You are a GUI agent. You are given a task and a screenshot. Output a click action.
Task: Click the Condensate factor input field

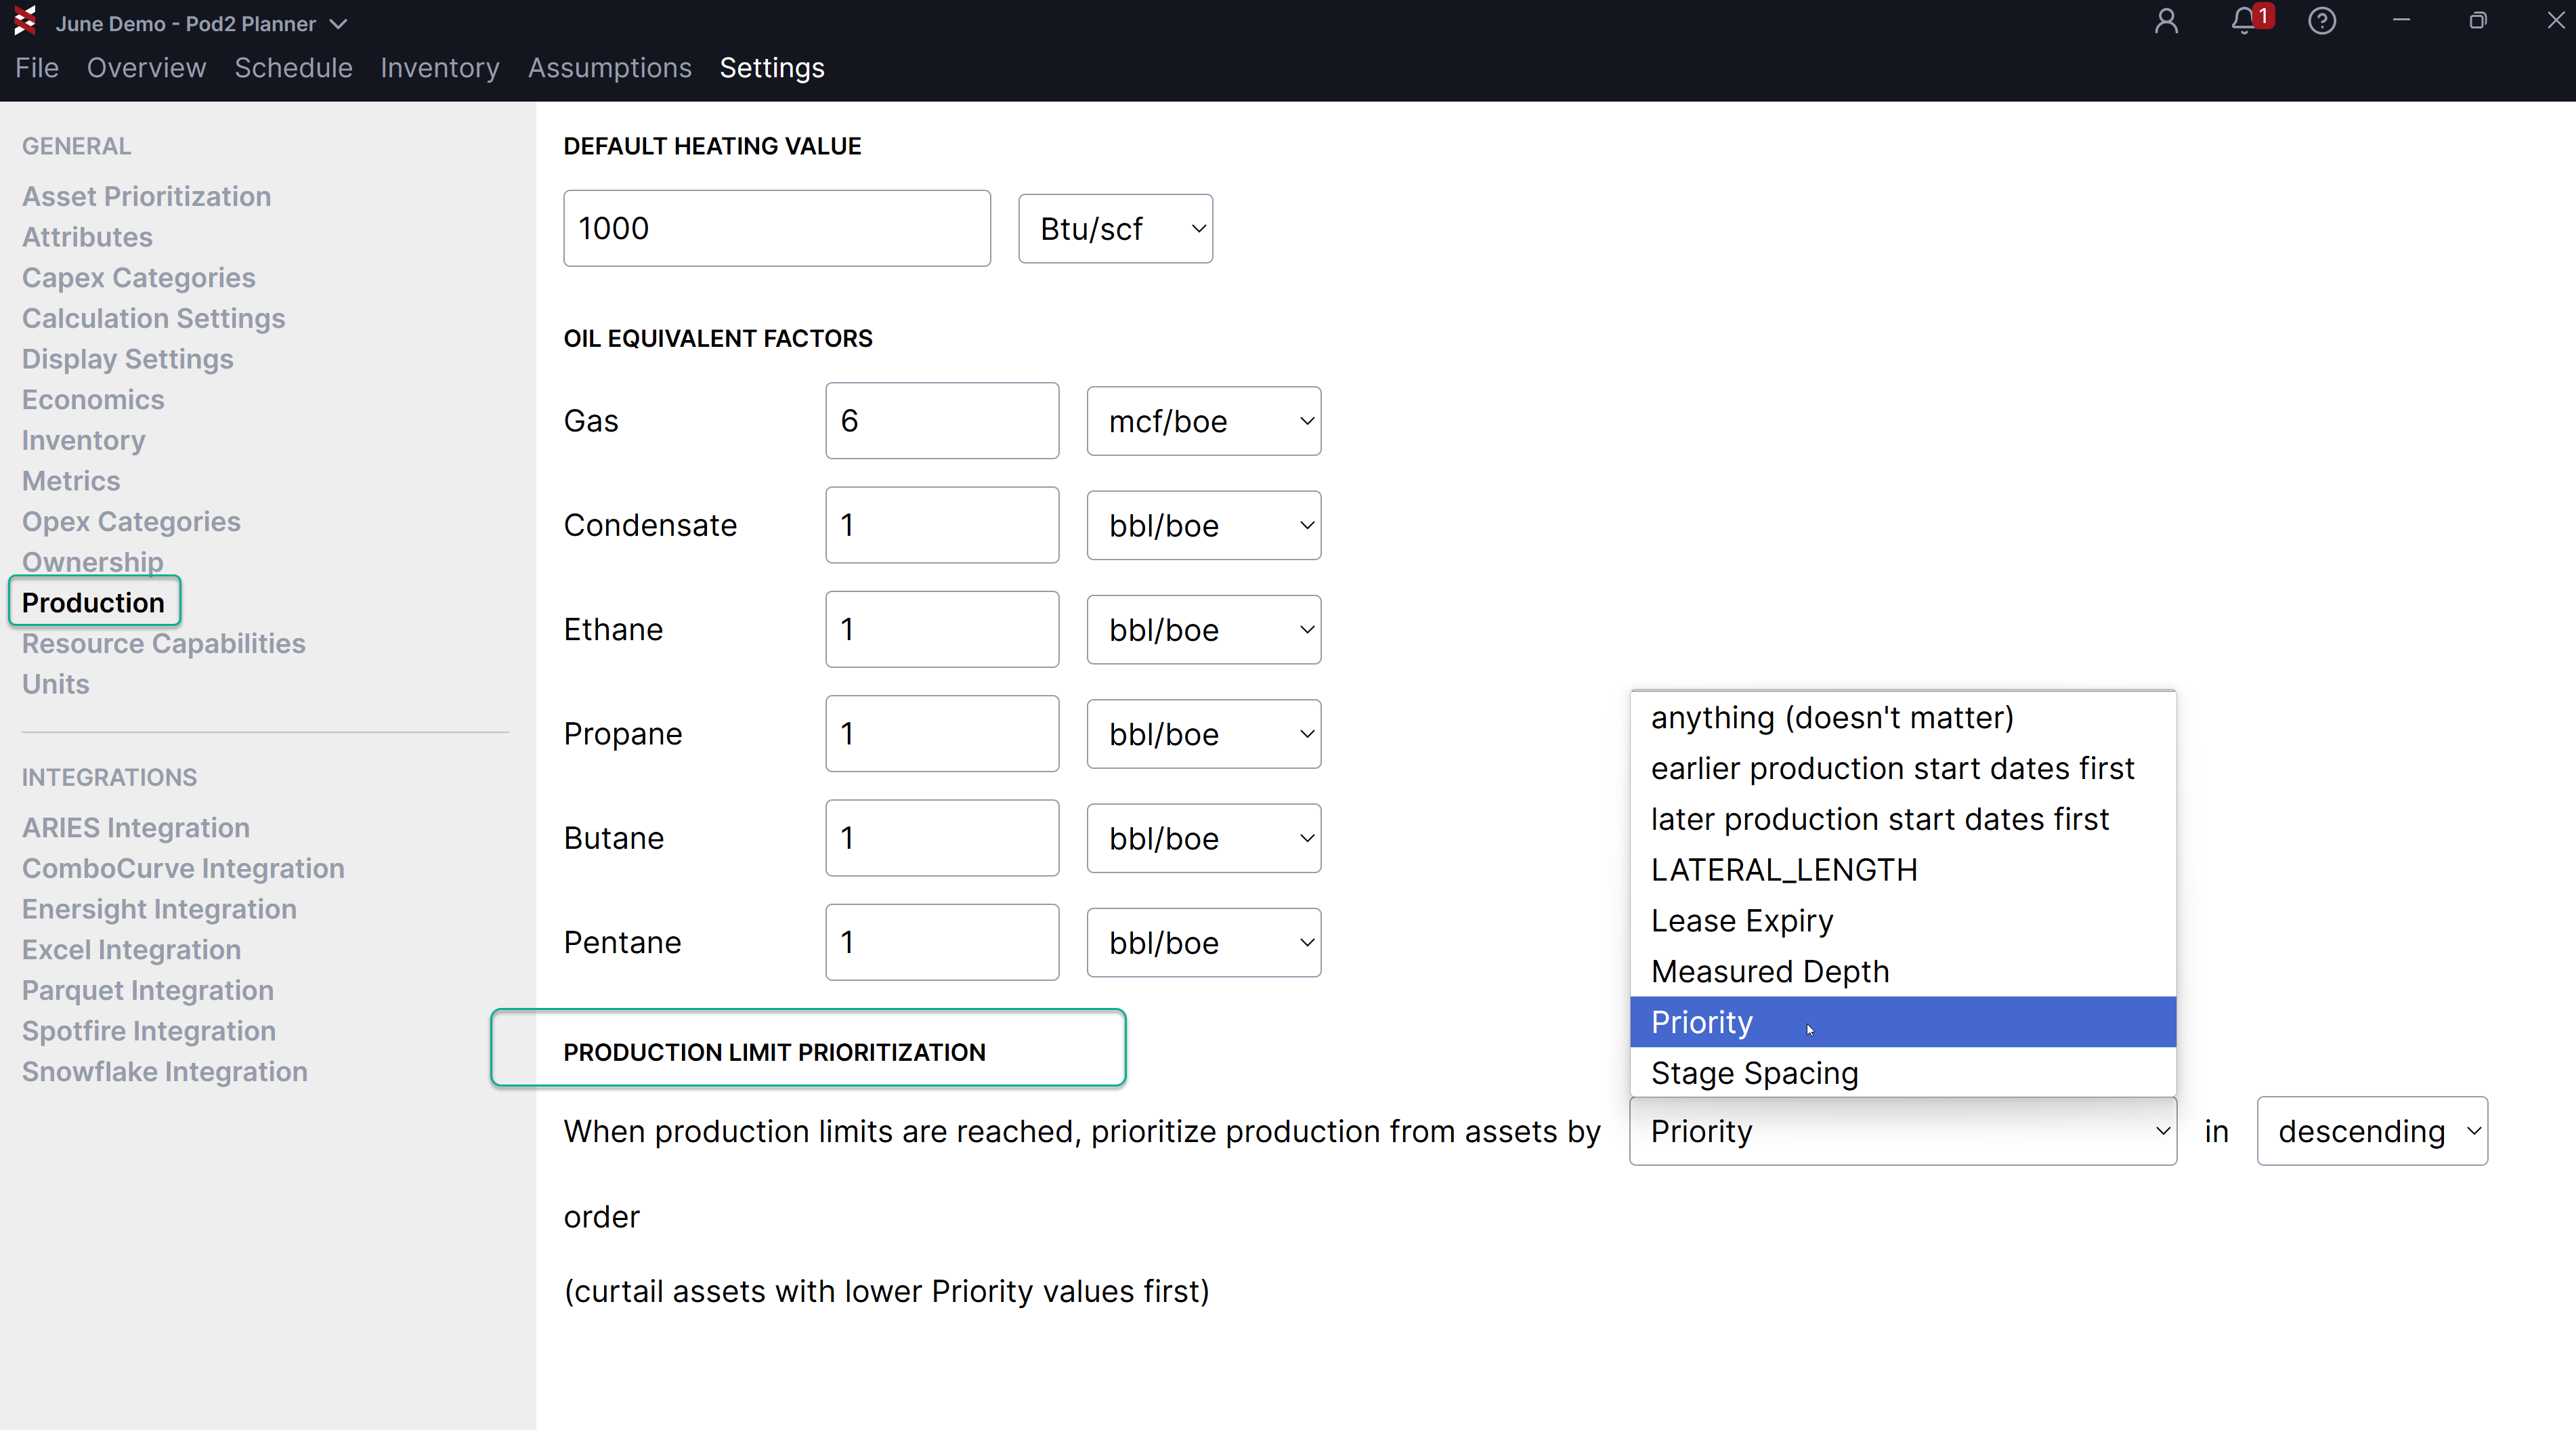[x=941, y=525]
